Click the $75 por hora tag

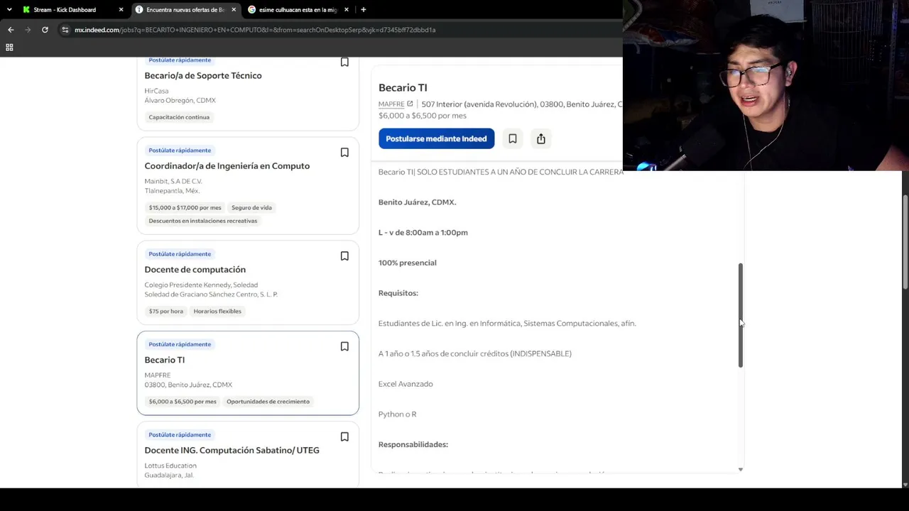166,312
